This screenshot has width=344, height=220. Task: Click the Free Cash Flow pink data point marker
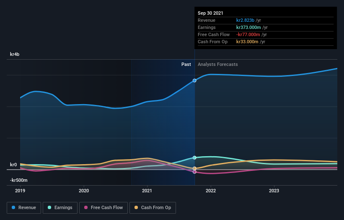194,172
